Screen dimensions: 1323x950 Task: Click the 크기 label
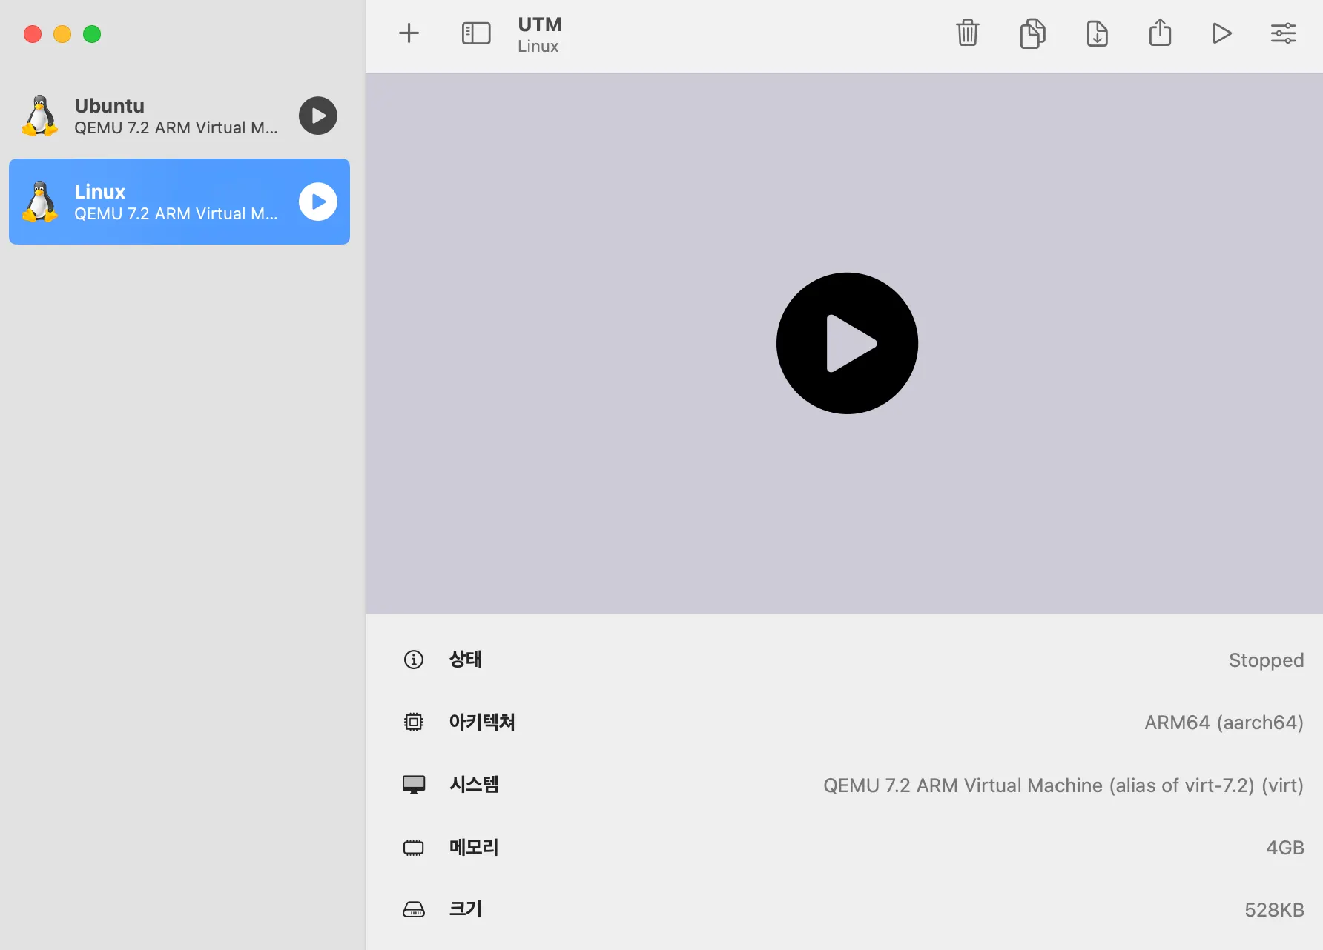point(466,909)
